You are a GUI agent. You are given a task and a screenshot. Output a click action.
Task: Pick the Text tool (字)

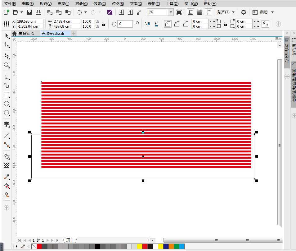7,124
